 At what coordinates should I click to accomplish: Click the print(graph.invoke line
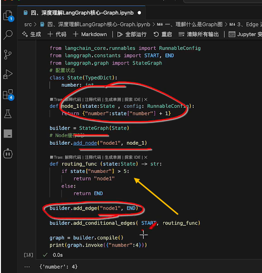(98, 245)
